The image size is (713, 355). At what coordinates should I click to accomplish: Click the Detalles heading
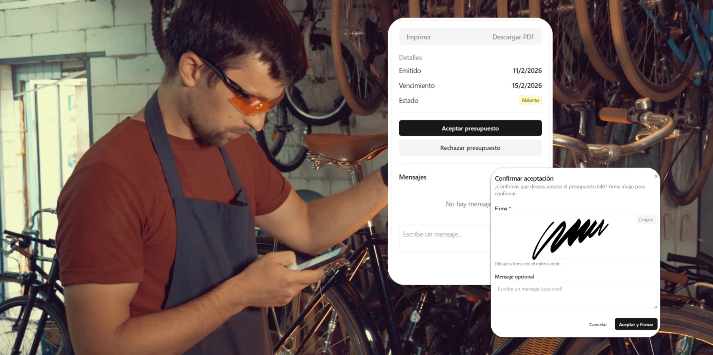[410, 57]
